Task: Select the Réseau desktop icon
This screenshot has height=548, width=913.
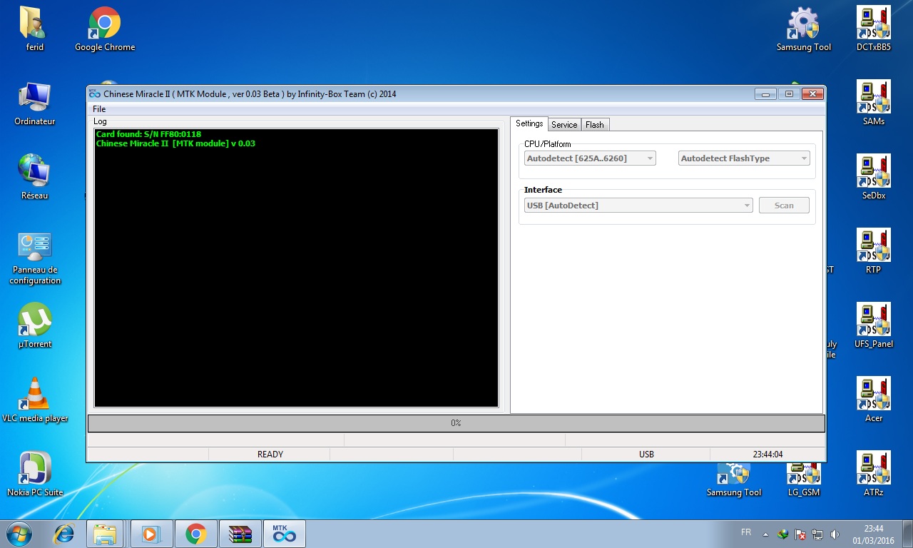Action: [x=34, y=178]
